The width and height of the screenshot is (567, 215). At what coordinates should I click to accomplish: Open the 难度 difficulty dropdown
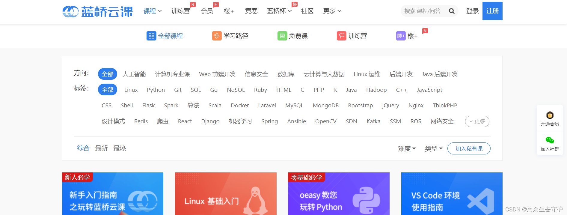pos(407,149)
